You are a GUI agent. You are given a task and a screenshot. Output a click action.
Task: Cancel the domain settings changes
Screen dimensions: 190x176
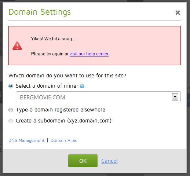(109, 161)
